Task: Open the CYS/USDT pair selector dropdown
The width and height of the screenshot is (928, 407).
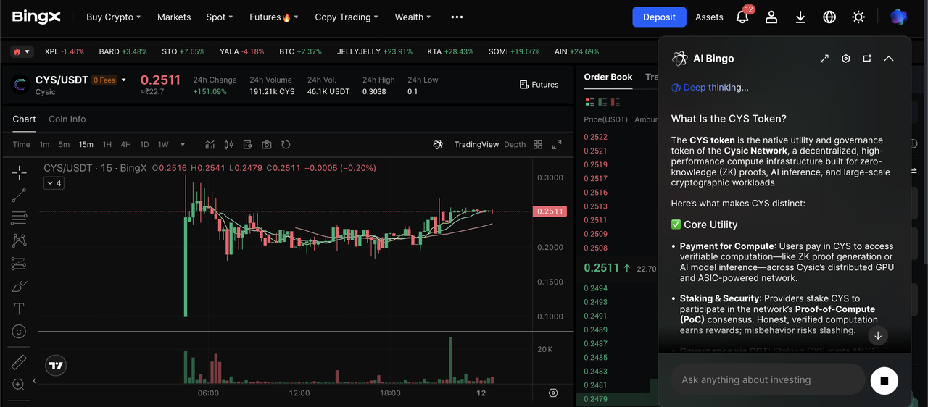Action: click(124, 80)
